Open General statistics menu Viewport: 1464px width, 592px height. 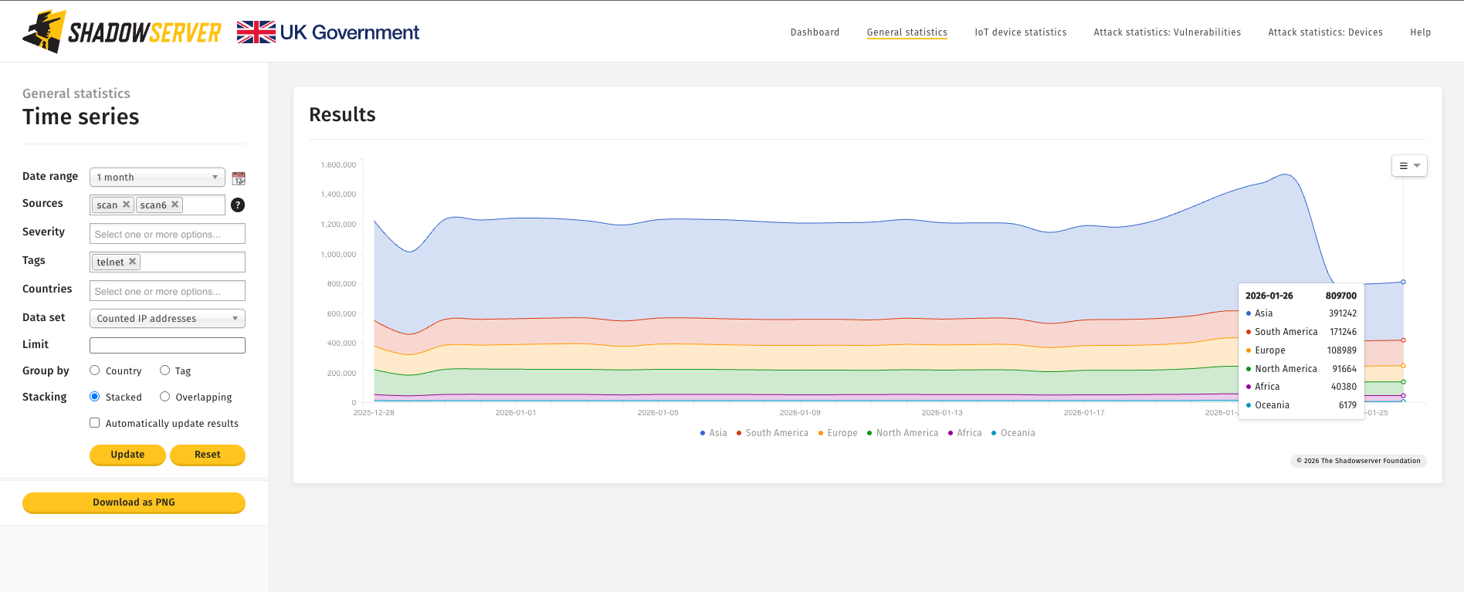click(x=907, y=32)
